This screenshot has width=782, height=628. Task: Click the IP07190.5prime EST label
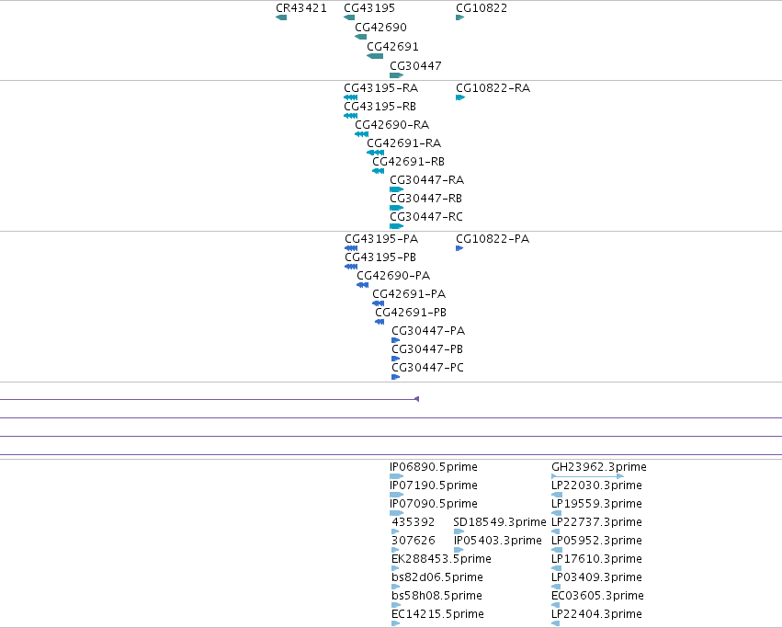coord(434,485)
